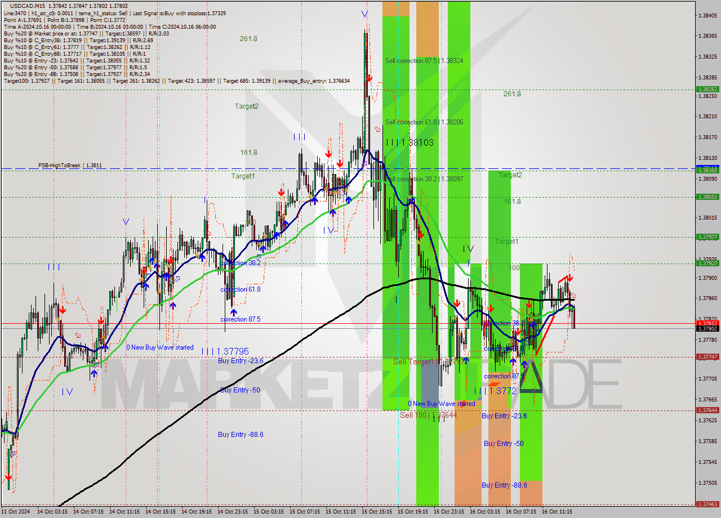The height and width of the screenshot is (518, 721).
Task: Click the '14 Oct 19:15' time axis label
Action: coord(196,512)
